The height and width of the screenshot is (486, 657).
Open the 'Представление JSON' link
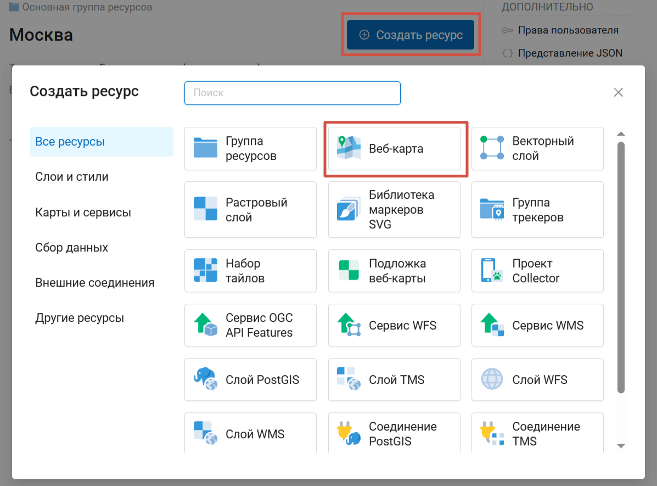[x=570, y=53]
